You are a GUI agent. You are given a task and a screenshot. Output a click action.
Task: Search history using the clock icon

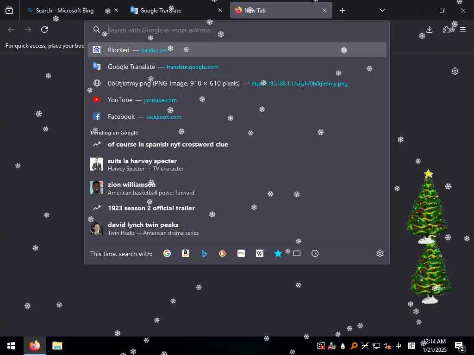315,253
